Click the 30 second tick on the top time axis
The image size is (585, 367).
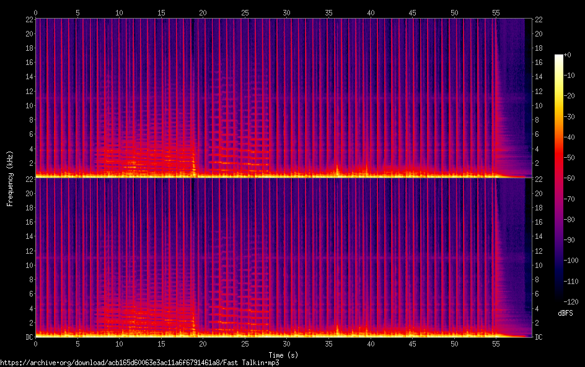click(x=287, y=12)
